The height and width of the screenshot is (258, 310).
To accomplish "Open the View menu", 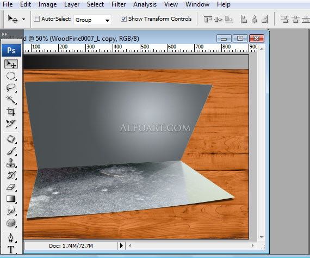I will click(171, 4).
